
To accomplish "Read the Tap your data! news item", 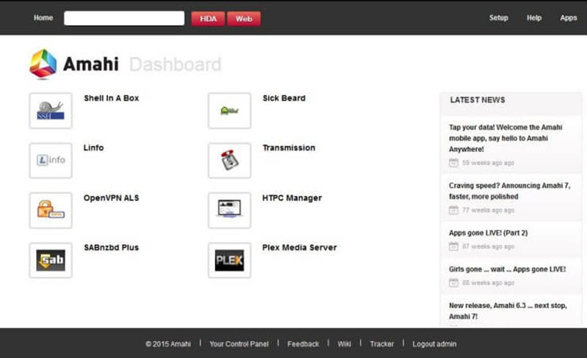I will click(x=506, y=138).
